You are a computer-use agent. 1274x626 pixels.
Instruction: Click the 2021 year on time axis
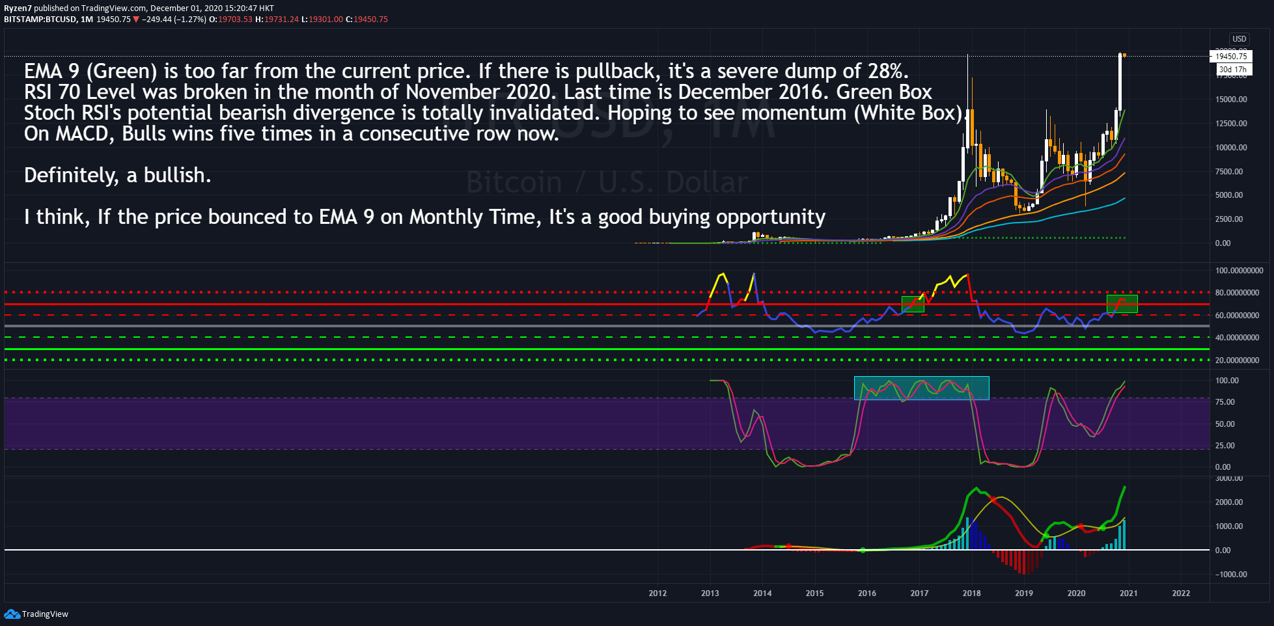coord(1129,593)
